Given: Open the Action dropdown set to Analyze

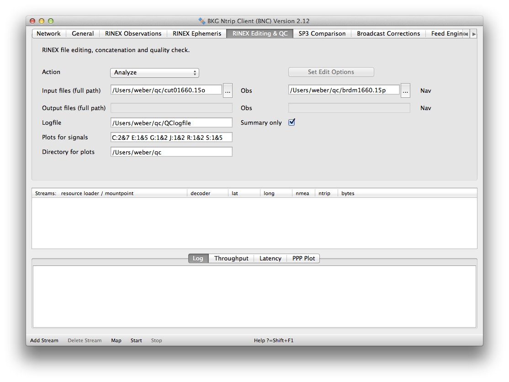Looking at the screenshot, I should (154, 73).
